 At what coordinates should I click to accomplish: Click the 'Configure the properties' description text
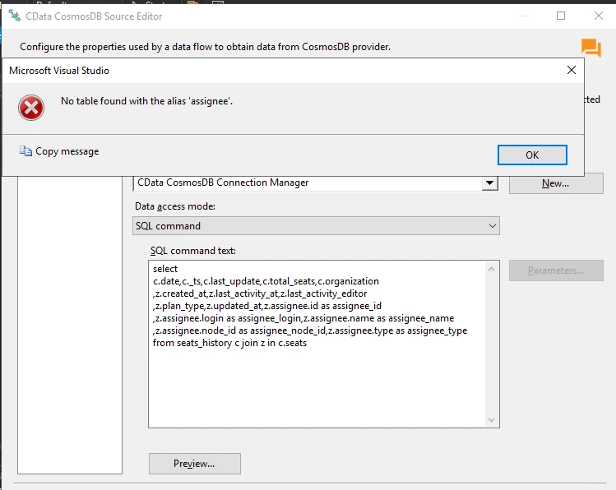coord(205,47)
